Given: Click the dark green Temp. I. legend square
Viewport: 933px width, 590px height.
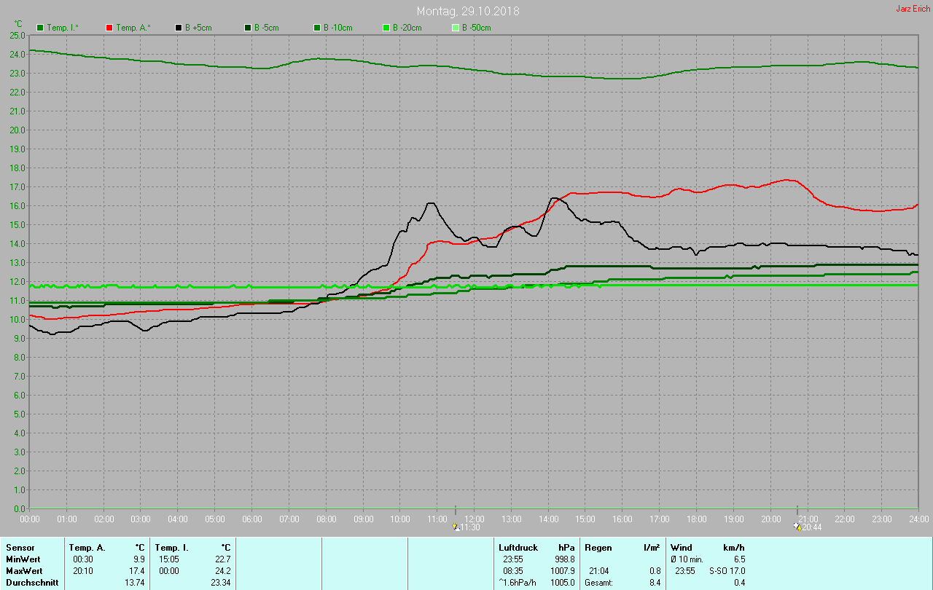Looking at the screenshot, I should (x=40, y=28).
